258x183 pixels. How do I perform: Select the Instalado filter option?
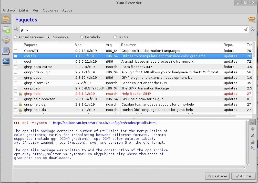pos(90,37)
